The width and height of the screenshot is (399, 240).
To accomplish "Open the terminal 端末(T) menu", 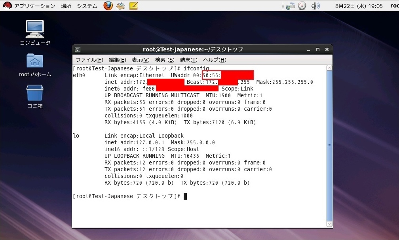I will 188,60.
